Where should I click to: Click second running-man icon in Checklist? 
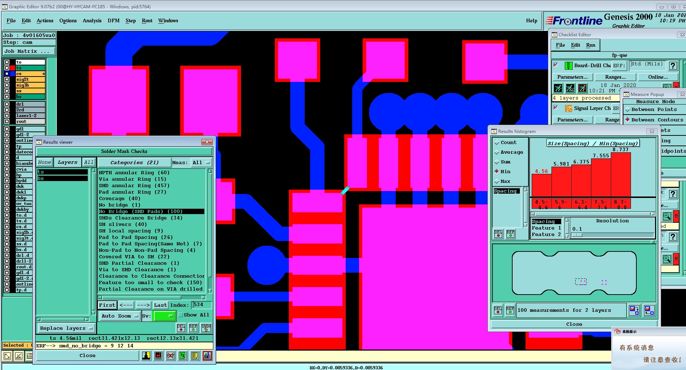coord(571,88)
